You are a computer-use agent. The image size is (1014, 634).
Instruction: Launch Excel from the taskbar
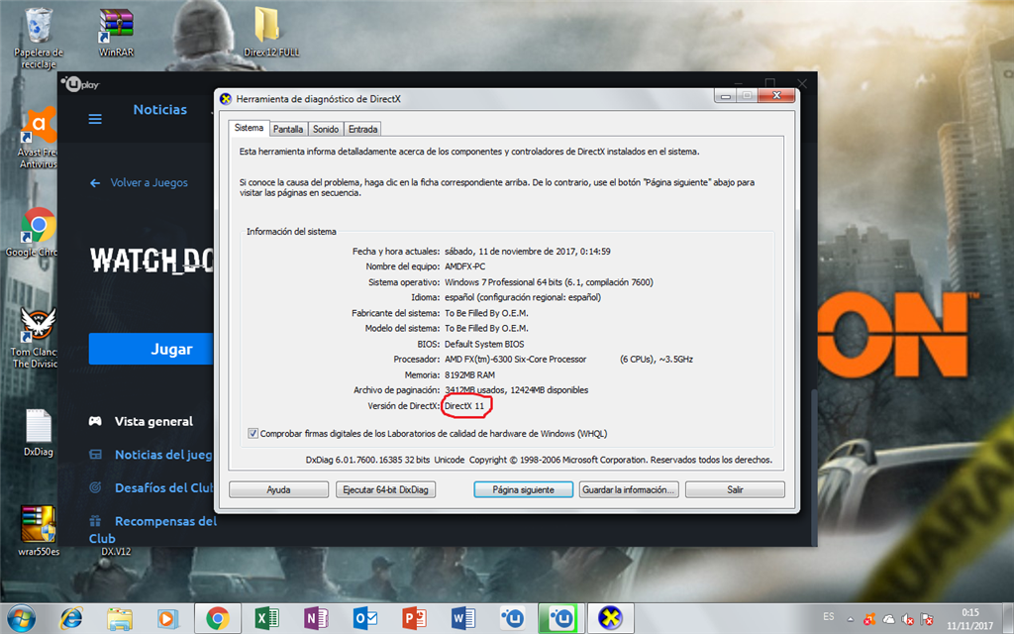click(265, 619)
